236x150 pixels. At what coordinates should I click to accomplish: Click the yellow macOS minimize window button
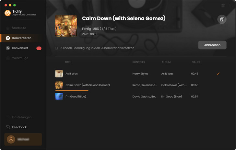10,5
